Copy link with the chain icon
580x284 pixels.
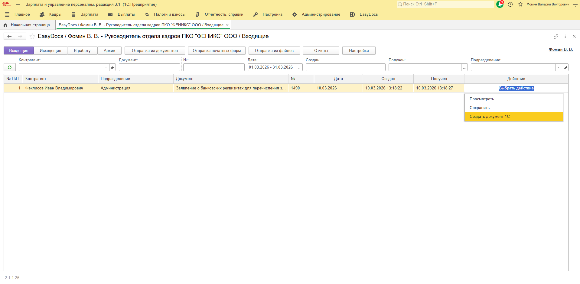point(556,36)
